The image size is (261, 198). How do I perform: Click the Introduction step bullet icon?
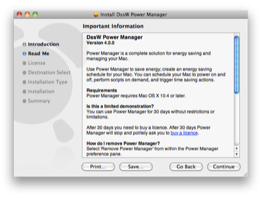coord(25,45)
